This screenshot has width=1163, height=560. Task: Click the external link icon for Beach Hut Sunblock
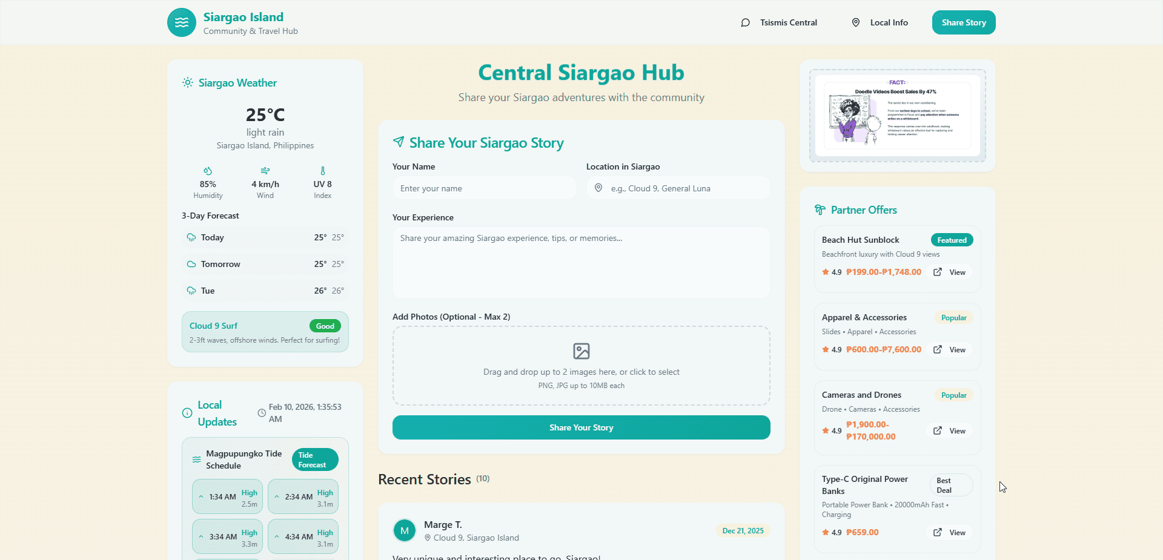click(938, 272)
